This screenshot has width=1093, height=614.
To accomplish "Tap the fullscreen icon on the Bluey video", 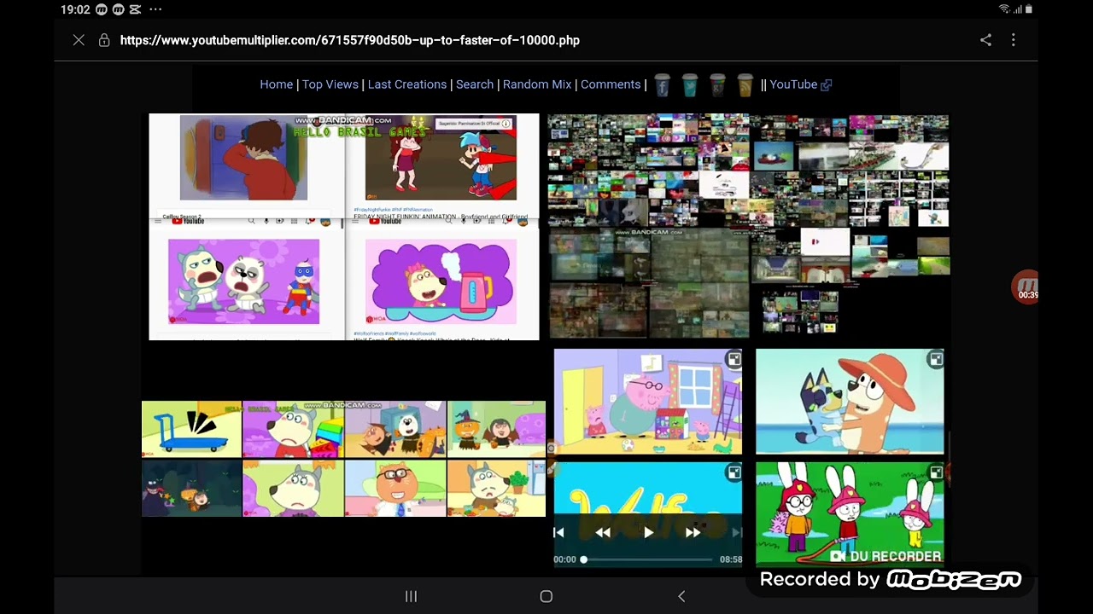I will (936, 360).
